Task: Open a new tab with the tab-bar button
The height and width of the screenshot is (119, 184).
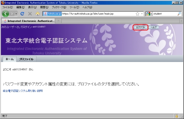Action: click(x=58, y=21)
